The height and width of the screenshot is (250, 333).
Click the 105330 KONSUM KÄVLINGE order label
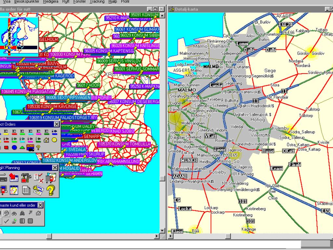[x=52, y=106]
